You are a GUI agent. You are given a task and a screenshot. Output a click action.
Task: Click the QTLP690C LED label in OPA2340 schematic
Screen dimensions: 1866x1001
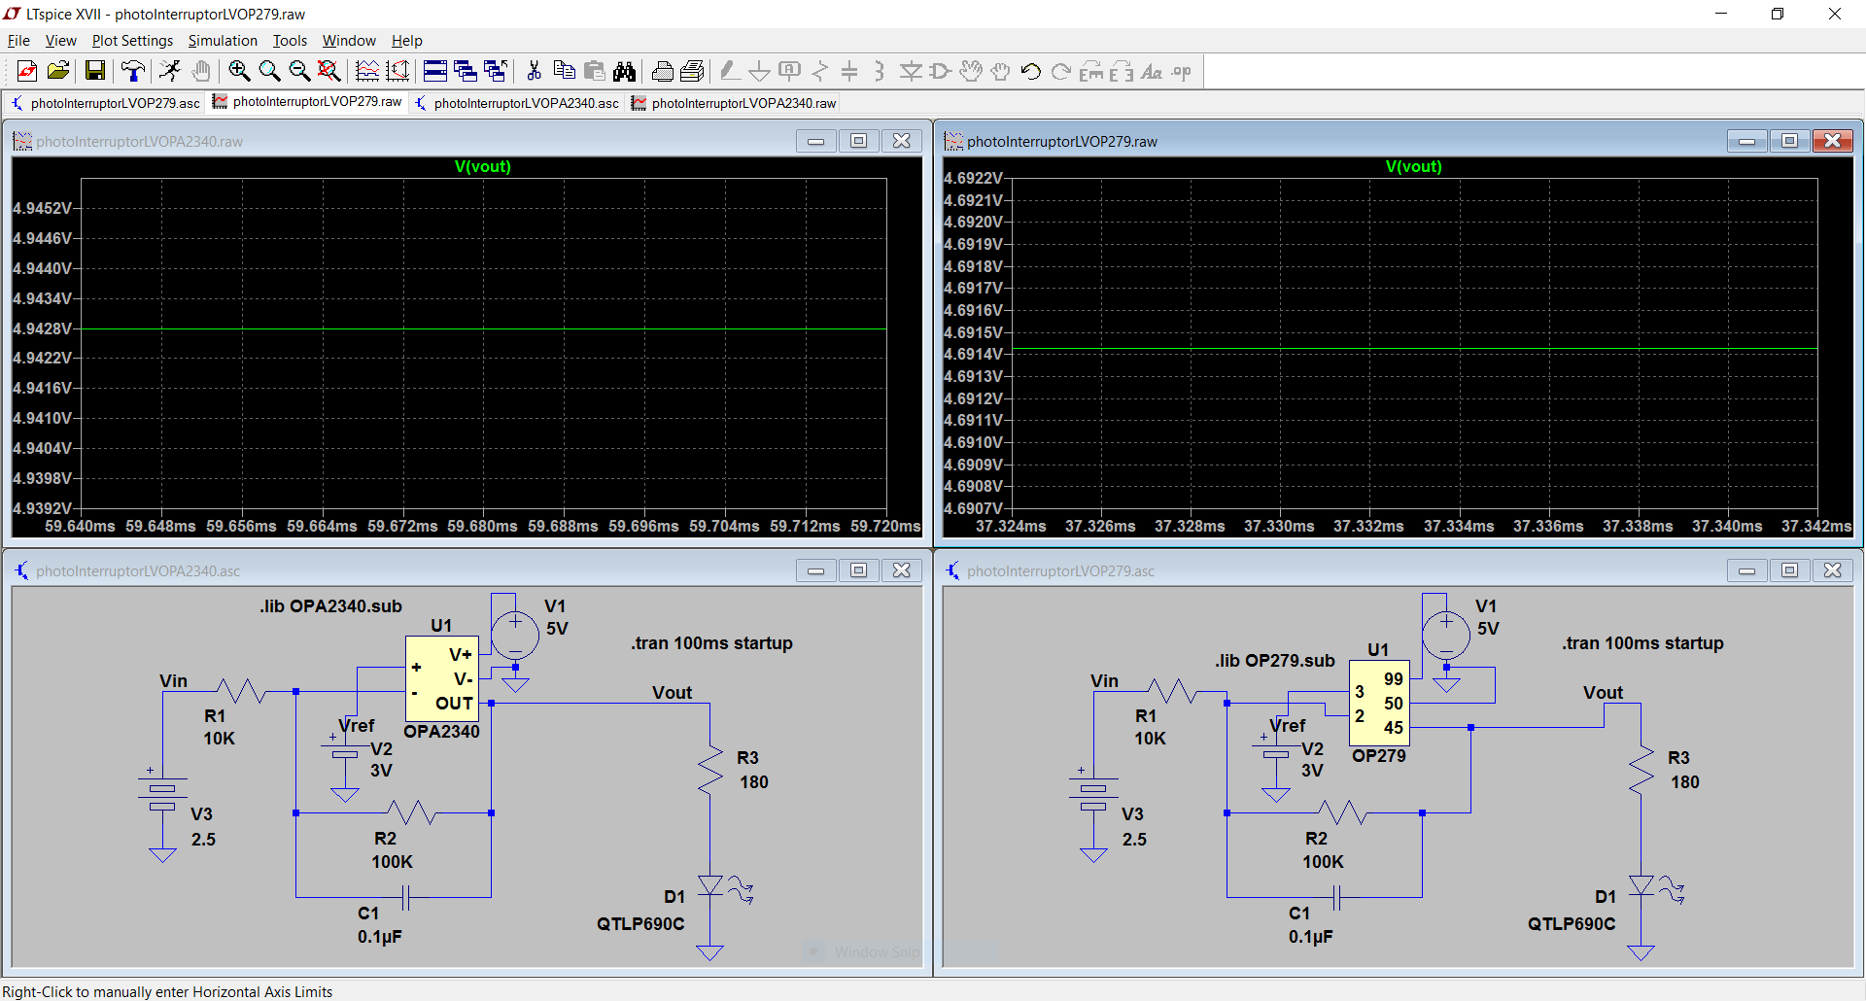point(640,924)
